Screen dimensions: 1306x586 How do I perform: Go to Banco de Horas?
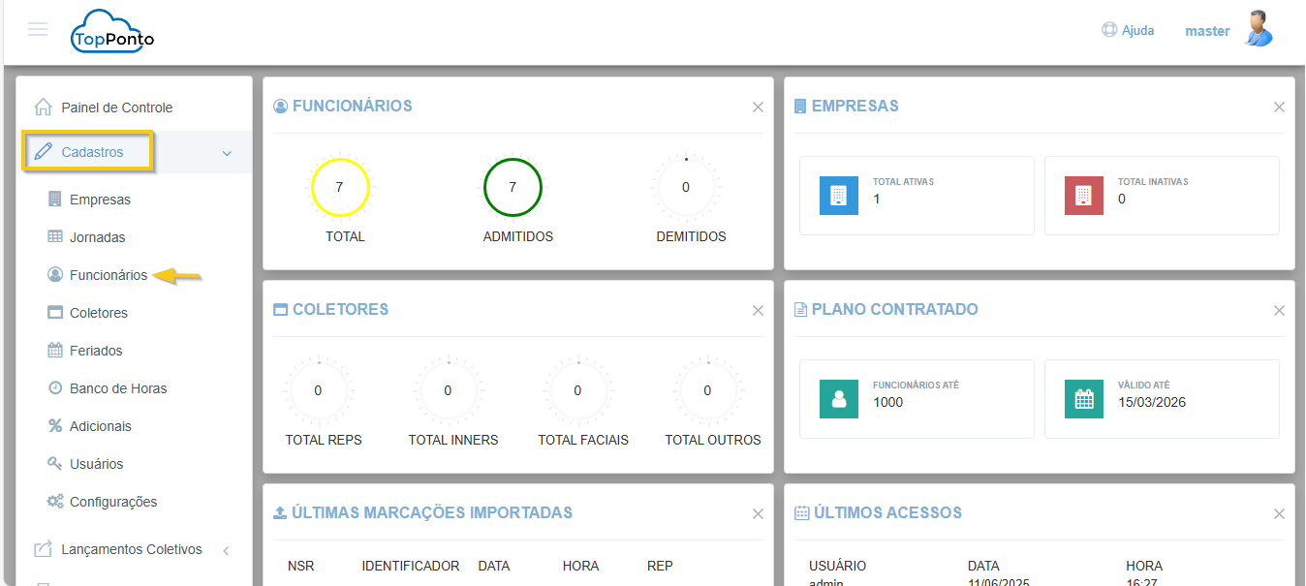tap(117, 388)
